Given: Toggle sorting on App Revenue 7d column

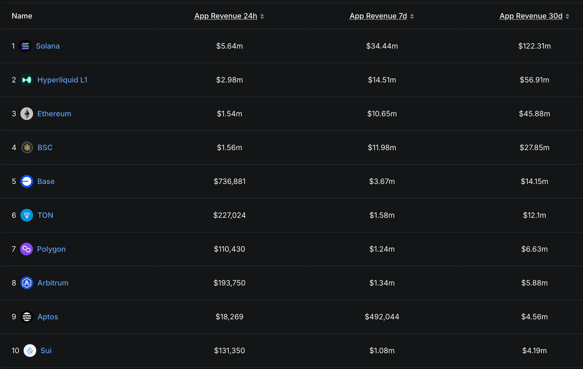Looking at the screenshot, I should 378,16.
